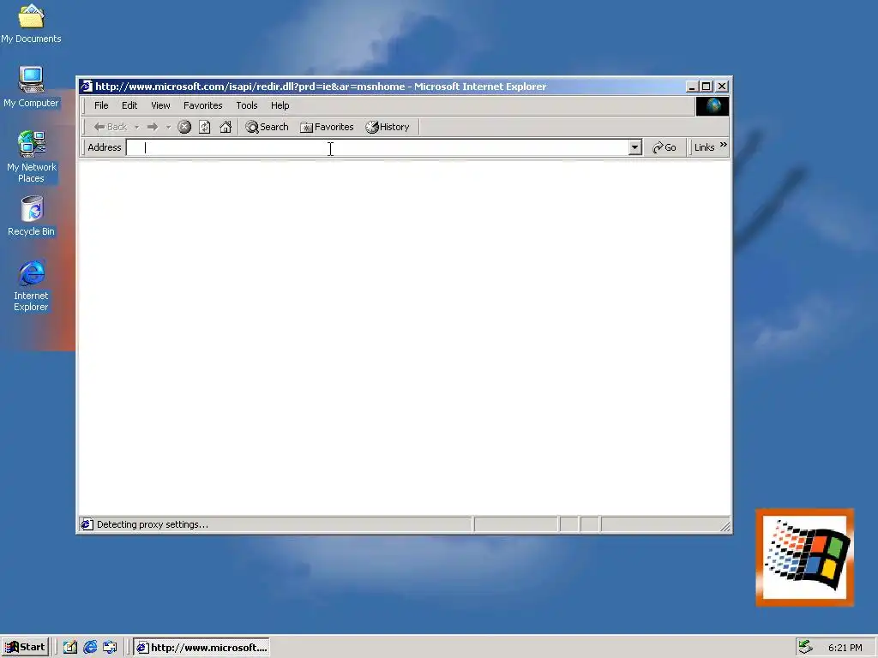Open the Help menu
Screen dimensions: 878x658
(x=280, y=105)
